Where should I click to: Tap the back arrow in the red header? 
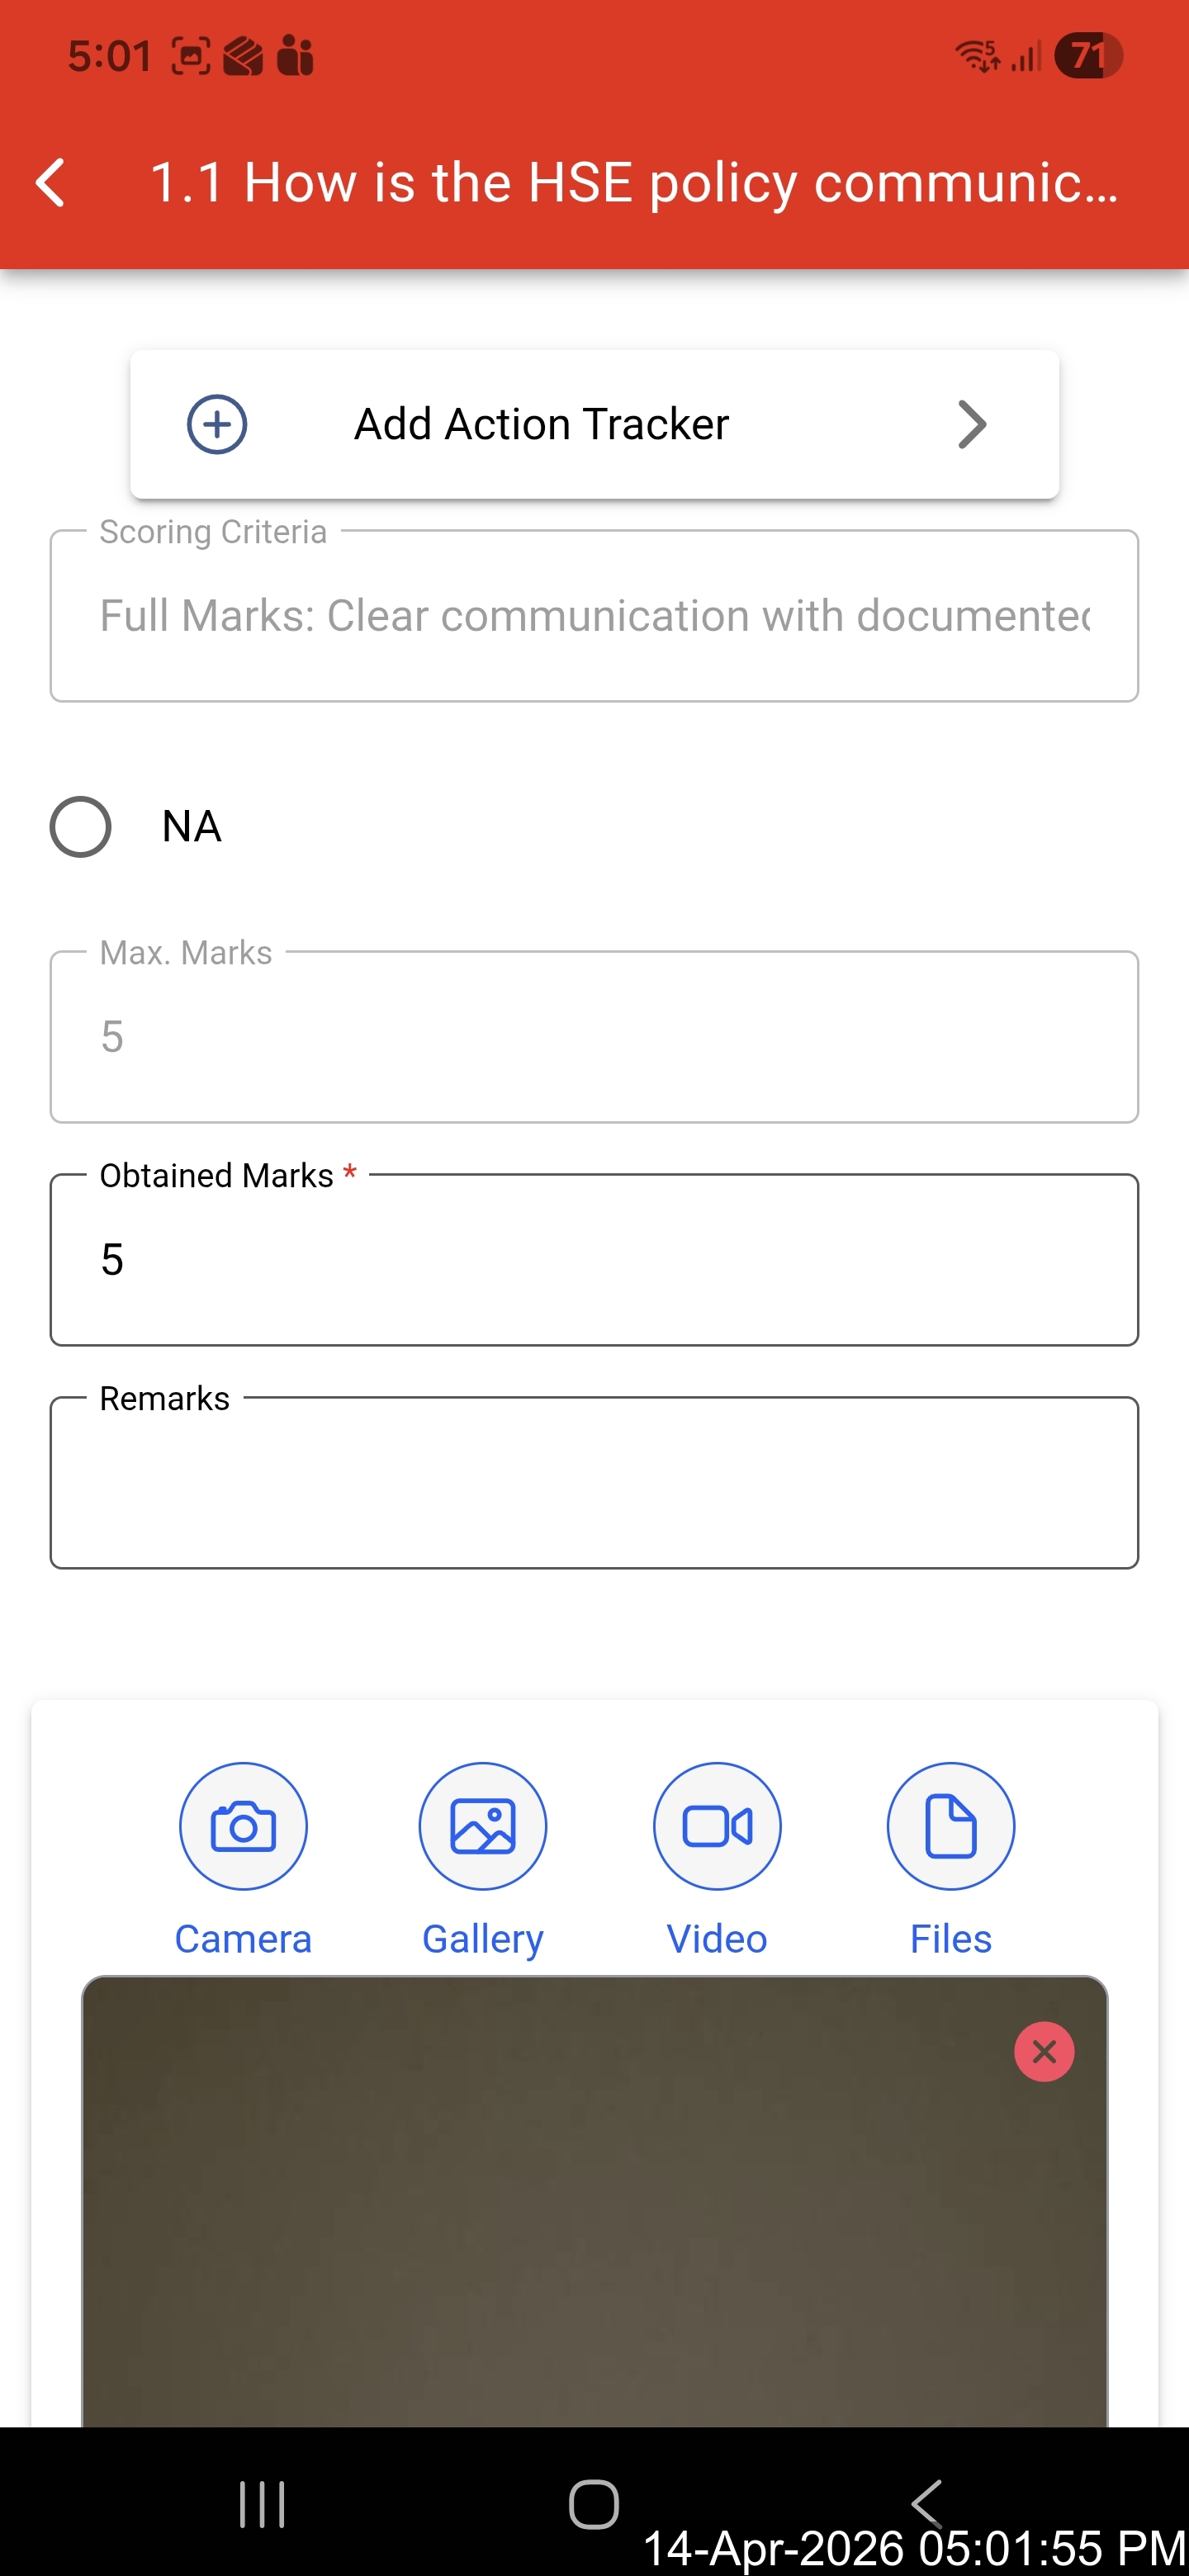50,183
